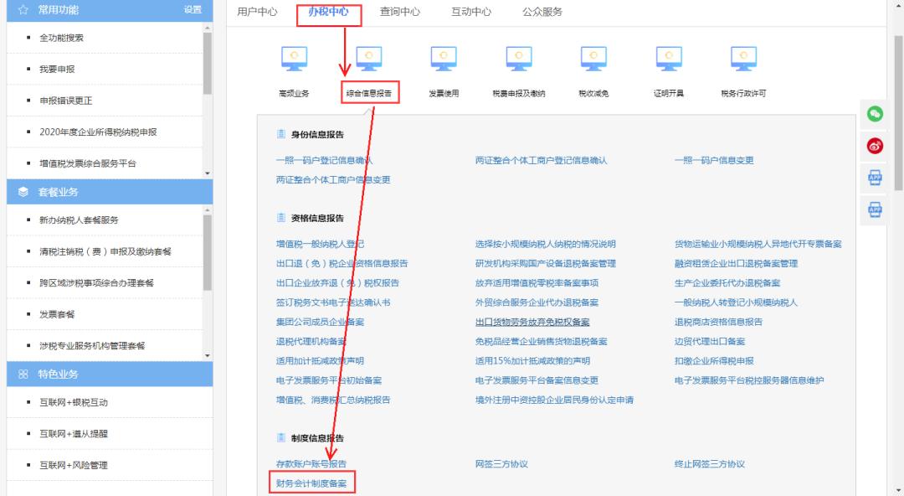Switch to the 公众服务 tab
The width and height of the screenshot is (904, 496).
click(543, 12)
